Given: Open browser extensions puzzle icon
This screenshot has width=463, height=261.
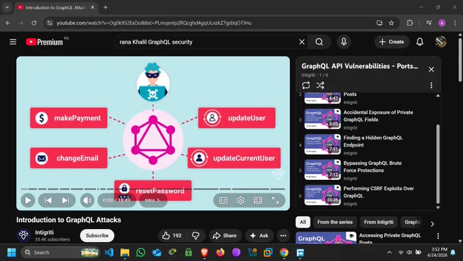Looking at the screenshot, I should pos(410,22).
